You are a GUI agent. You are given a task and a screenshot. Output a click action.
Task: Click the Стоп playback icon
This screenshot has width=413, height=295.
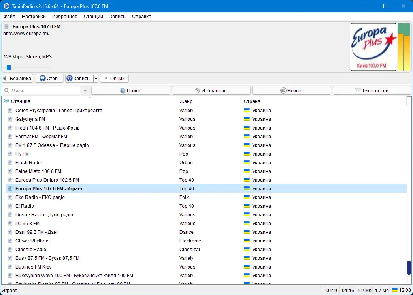(43, 78)
